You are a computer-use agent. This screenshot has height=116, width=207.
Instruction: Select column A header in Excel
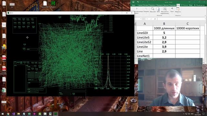pyautogui.click(x=145, y=24)
